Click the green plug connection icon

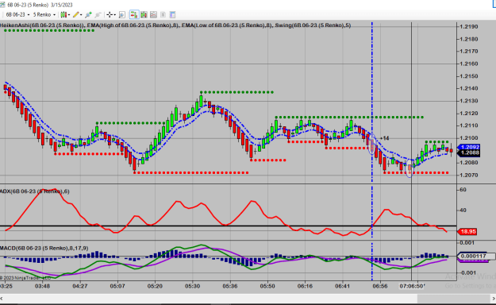[x=88, y=14]
